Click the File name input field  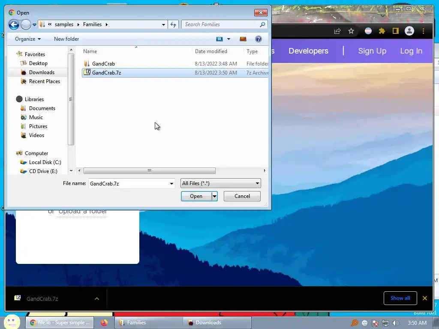coord(129,183)
